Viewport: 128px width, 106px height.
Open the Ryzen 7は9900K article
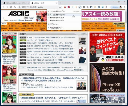click(x=51, y=52)
